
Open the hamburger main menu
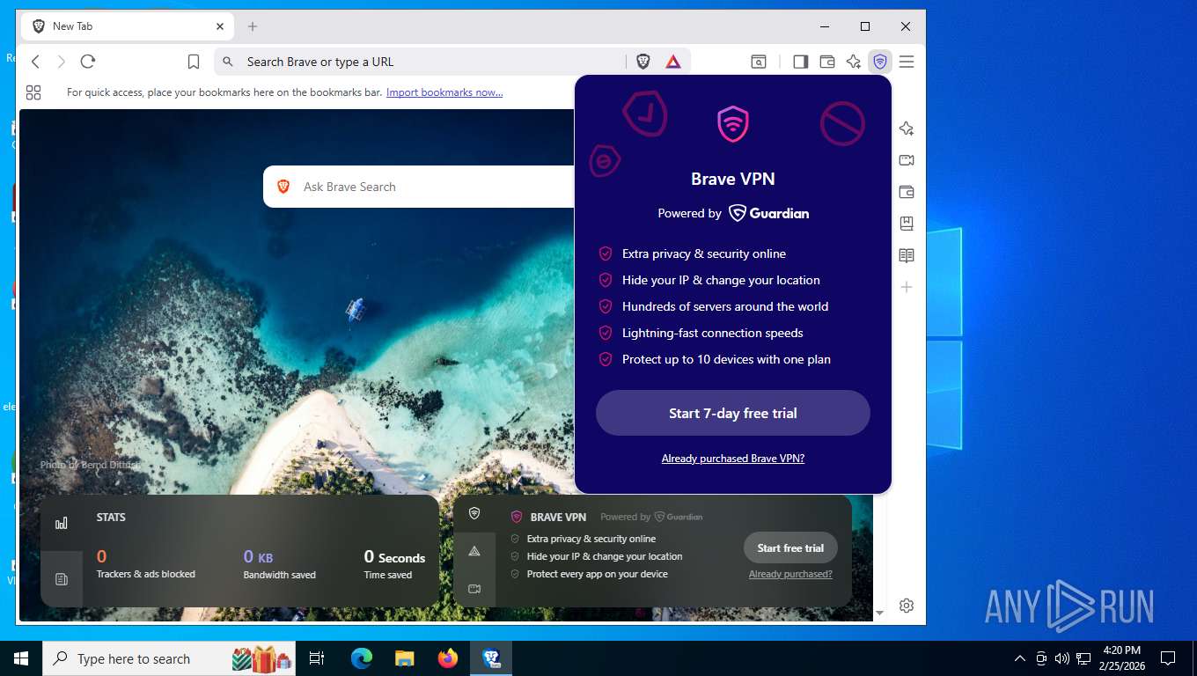point(907,62)
